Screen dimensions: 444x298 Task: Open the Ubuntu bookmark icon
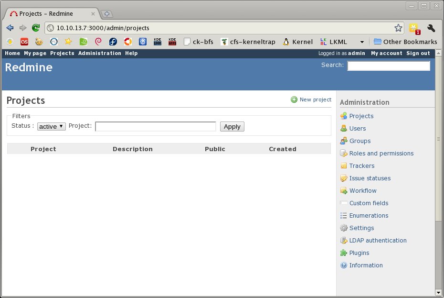pyautogui.click(x=127, y=42)
